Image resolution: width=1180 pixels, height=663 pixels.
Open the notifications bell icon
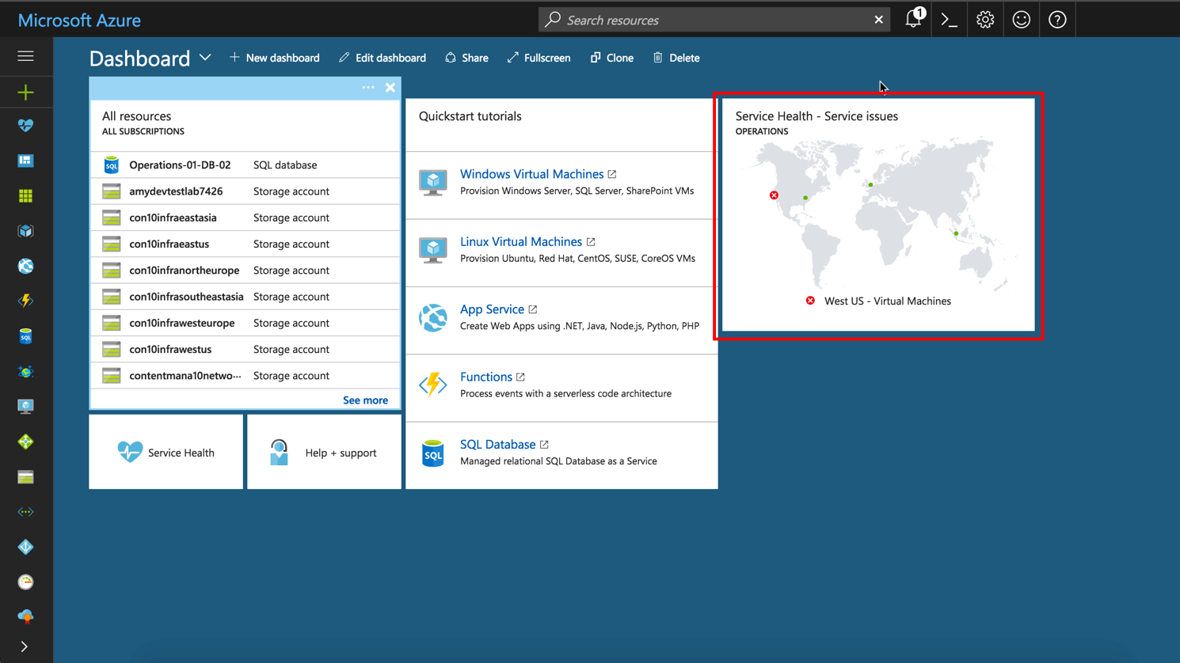pos(913,20)
